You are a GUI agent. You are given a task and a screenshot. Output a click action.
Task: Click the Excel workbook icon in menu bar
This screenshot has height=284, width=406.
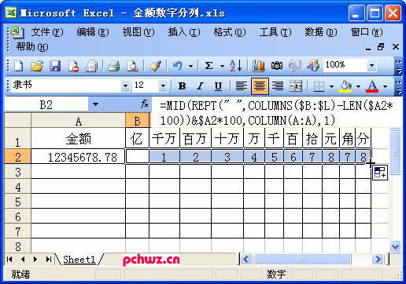[18, 32]
